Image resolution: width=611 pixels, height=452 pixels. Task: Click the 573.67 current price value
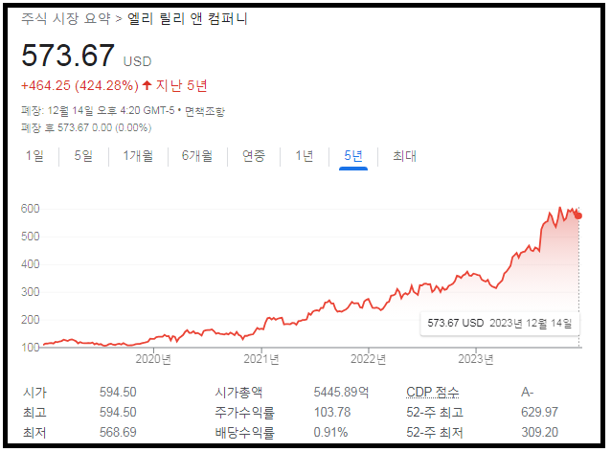pos(68,56)
